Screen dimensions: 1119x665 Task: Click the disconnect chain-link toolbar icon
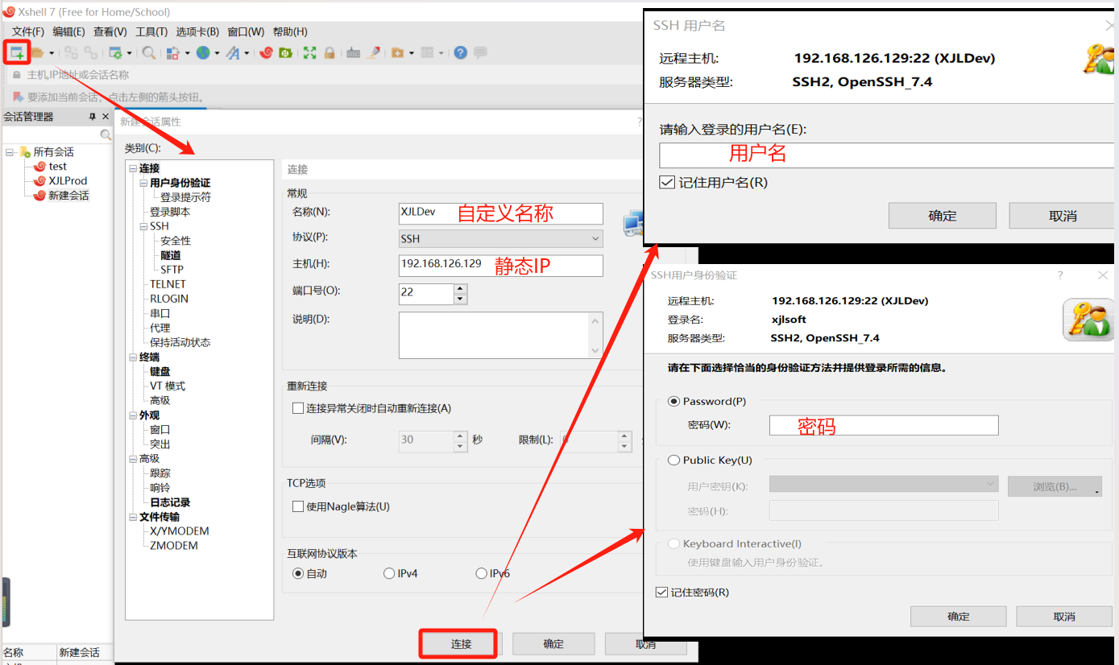click(71, 53)
